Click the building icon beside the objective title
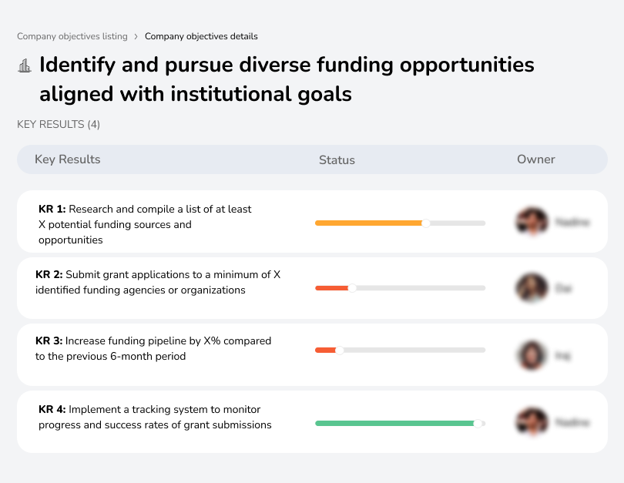 pyautogui.click(x=25, y=65)
